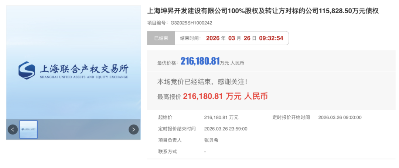This screenshot has height=168, width=399.
Task: Click the 联系方式 label
Action: (x=167, y=151)
